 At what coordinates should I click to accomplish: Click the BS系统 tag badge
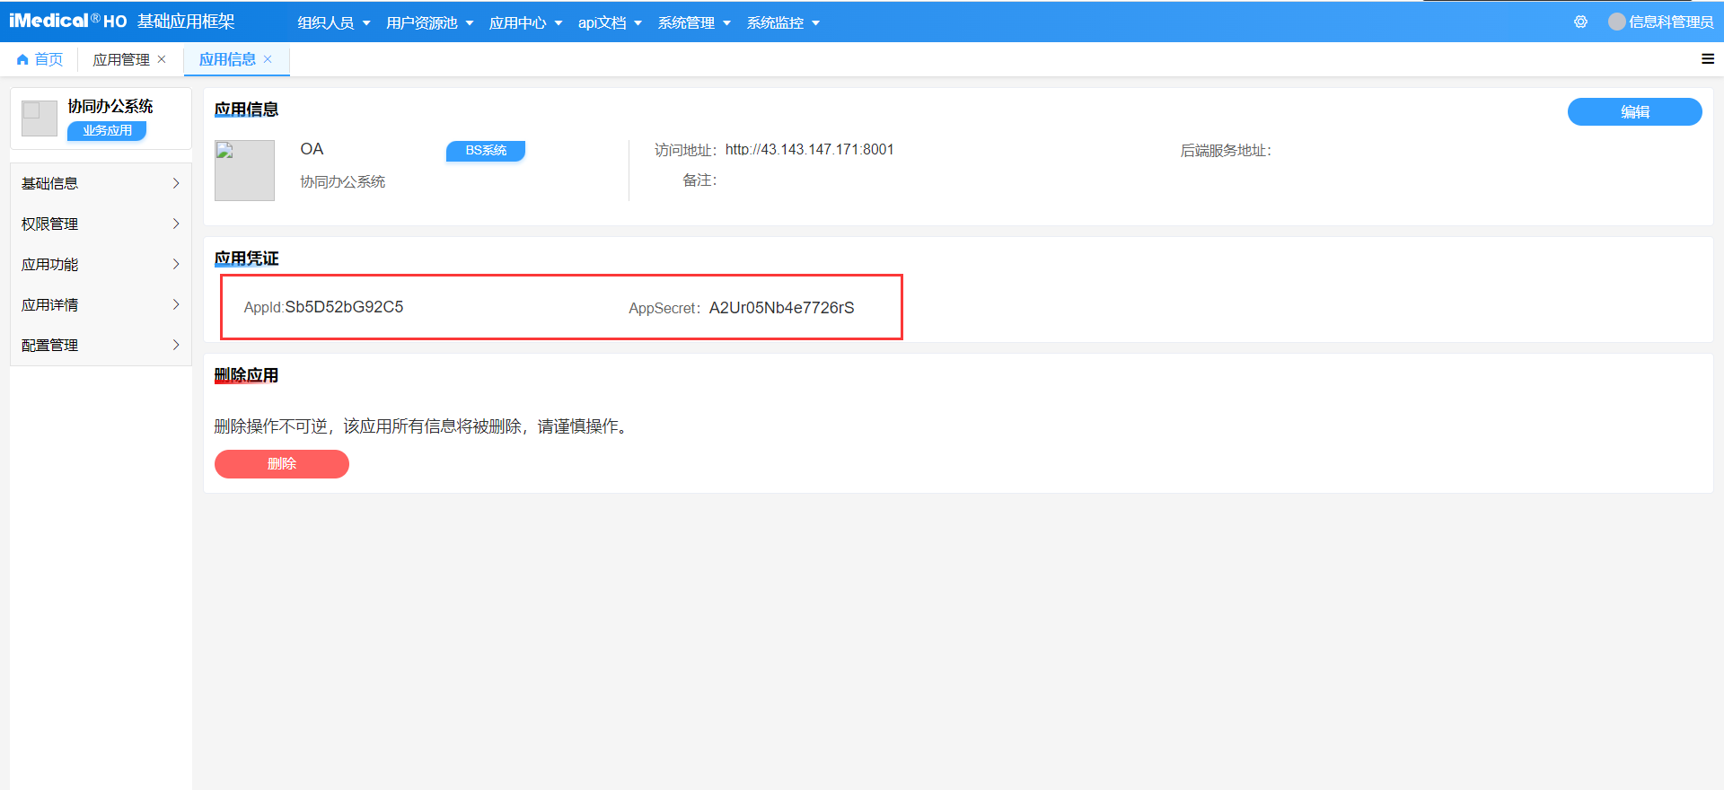click(486, 150)
